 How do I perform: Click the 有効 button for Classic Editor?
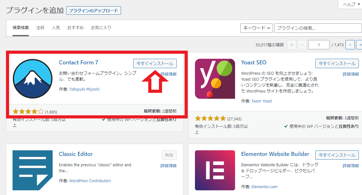click(169, 155)
